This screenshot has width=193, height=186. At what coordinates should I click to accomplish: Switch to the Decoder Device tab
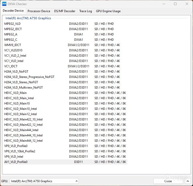(x=13, y=11)
